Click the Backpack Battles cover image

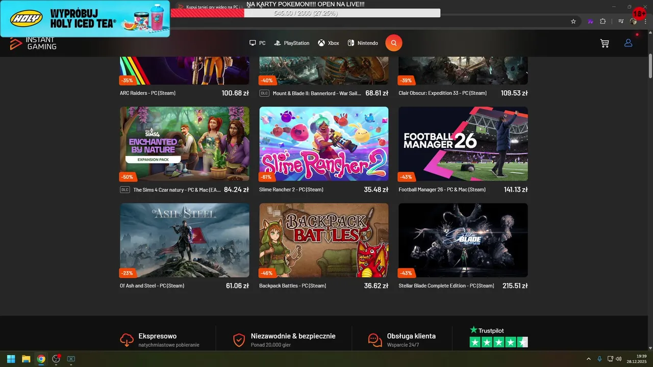tap(324, 240)
